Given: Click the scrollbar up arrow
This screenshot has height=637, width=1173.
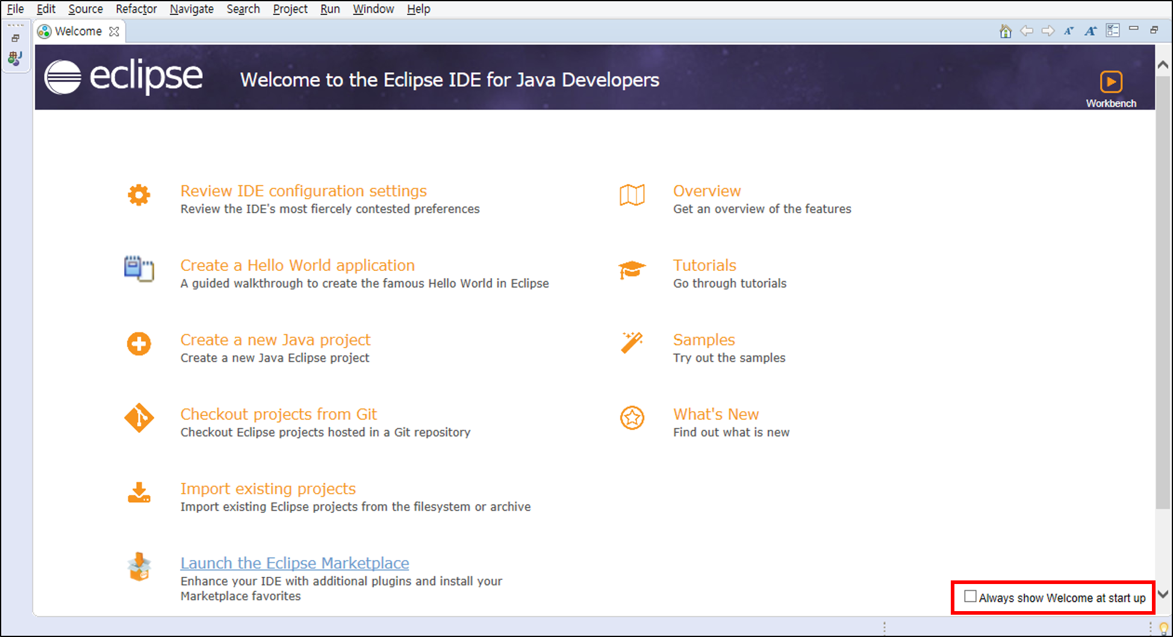Looking at the screenshot, I should tap(1163, 64).
